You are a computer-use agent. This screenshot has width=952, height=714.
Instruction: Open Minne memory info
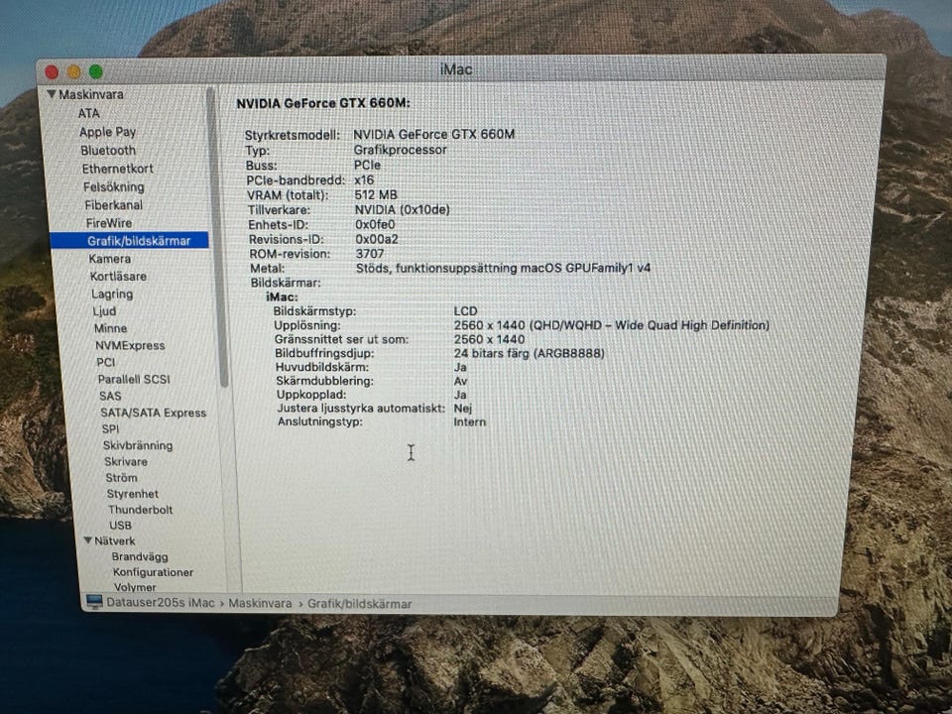pyautogui.click(x=110, y=328)
